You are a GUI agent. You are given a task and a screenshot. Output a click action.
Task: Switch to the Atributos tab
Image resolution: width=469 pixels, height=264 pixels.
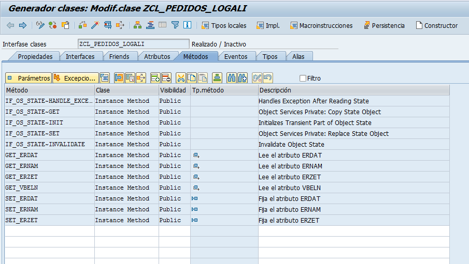(157, 56)
